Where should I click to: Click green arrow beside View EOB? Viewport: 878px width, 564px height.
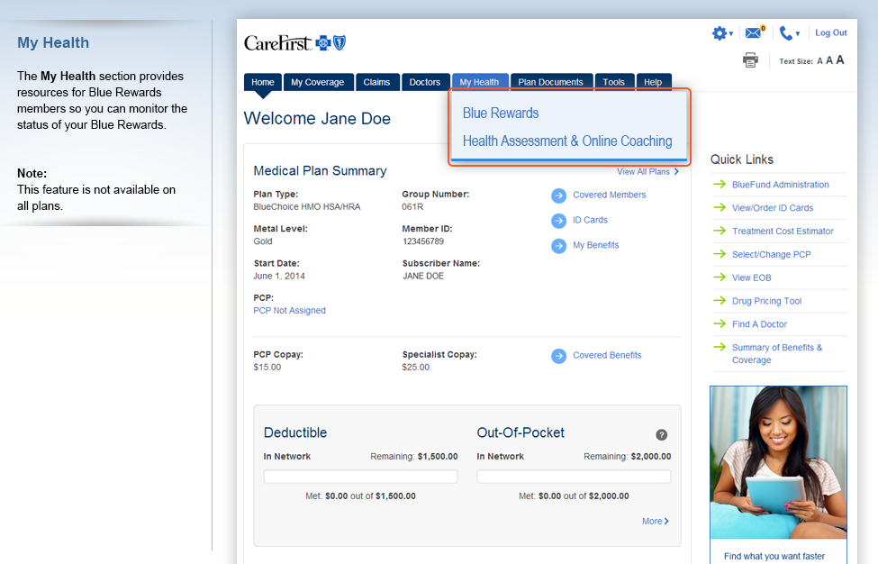tap(720, 277)
